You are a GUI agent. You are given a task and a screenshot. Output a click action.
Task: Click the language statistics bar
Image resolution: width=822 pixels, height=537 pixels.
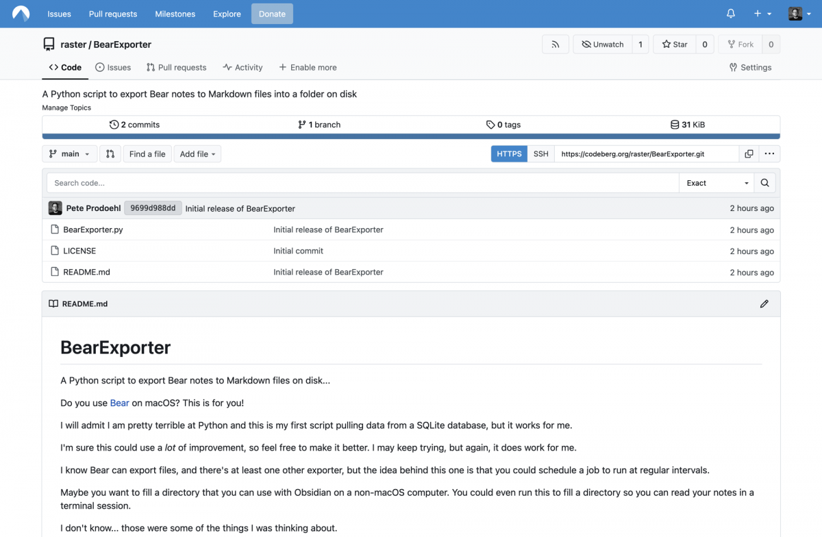[x=411, y=136]
